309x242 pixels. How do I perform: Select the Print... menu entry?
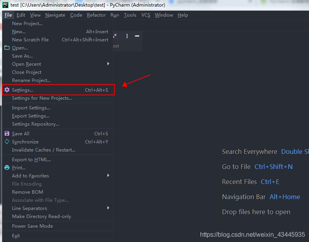click(58, 168)
